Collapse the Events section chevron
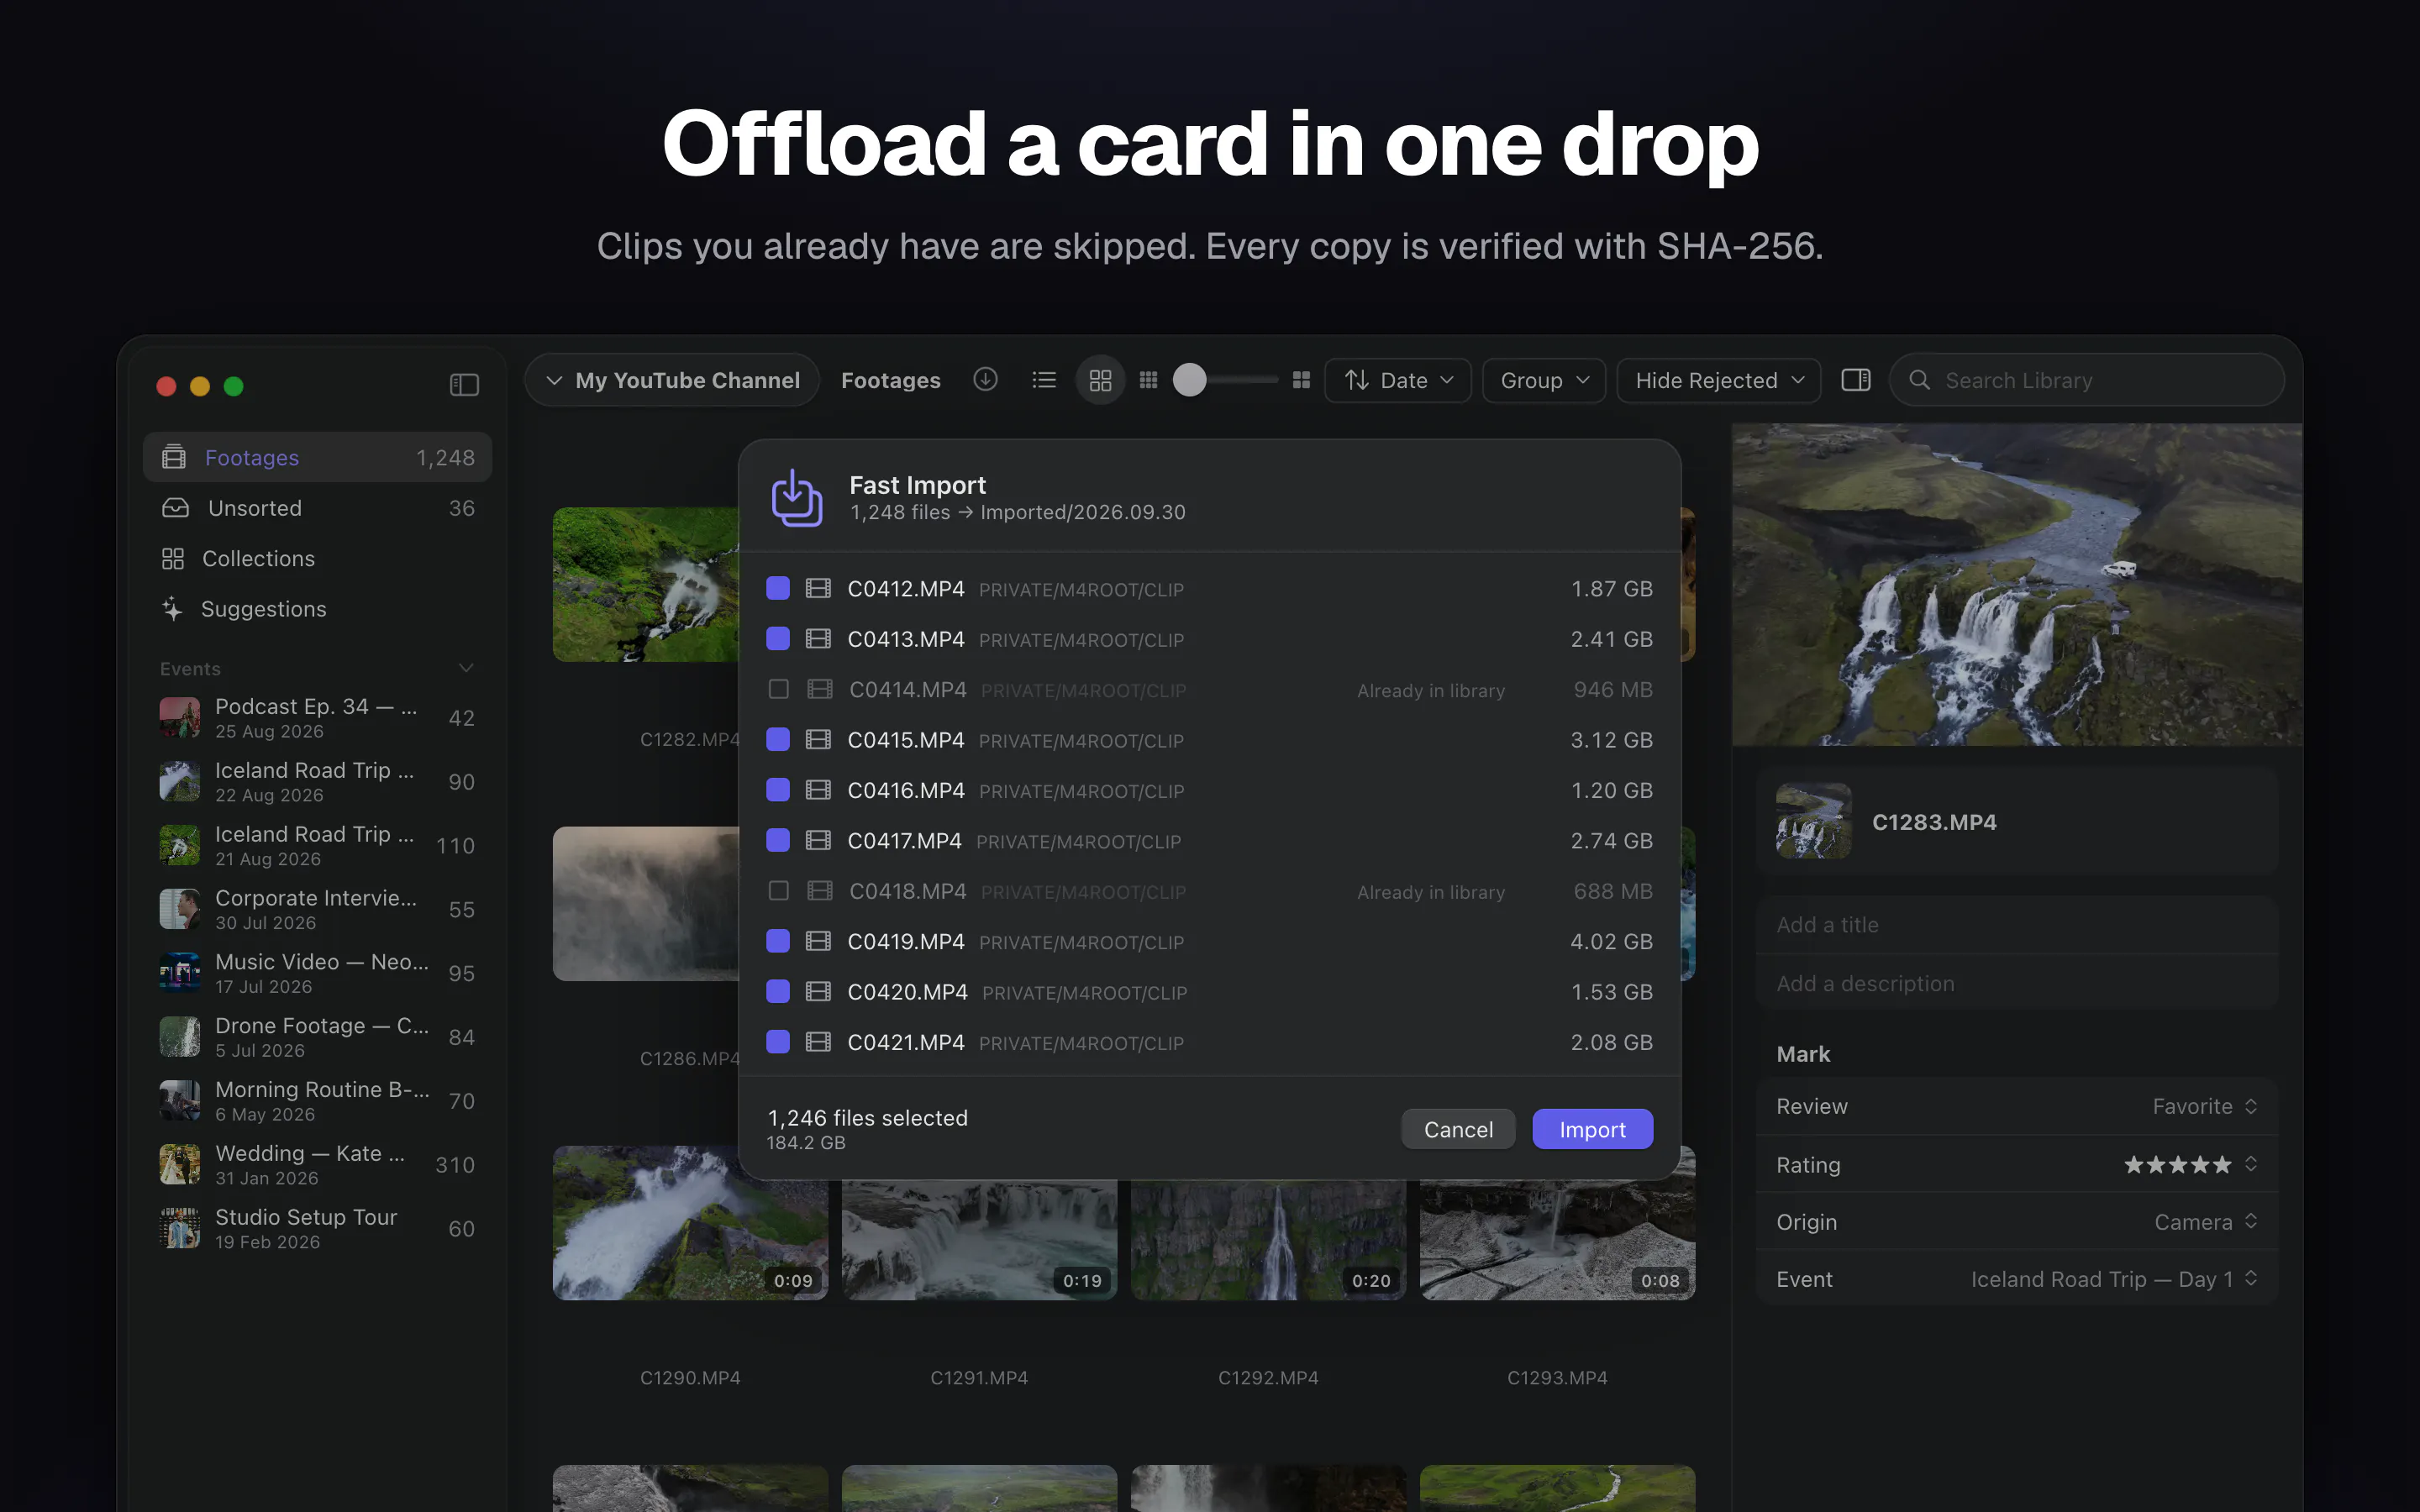 (465, 668)
